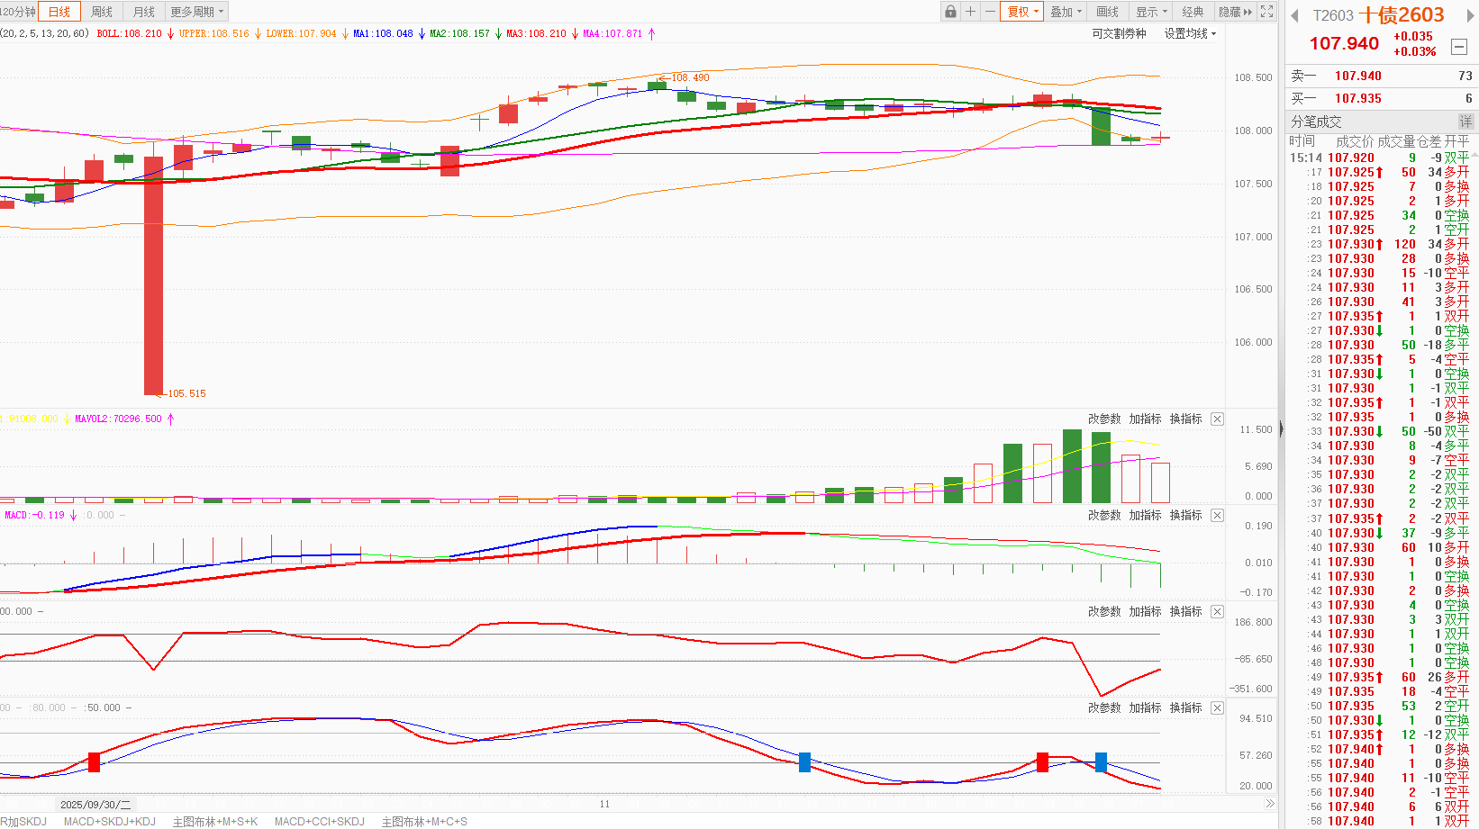Click the MA3:108.210 label
The height and width of the screenshot is (829, 1479).
click(x=536, y=33)
